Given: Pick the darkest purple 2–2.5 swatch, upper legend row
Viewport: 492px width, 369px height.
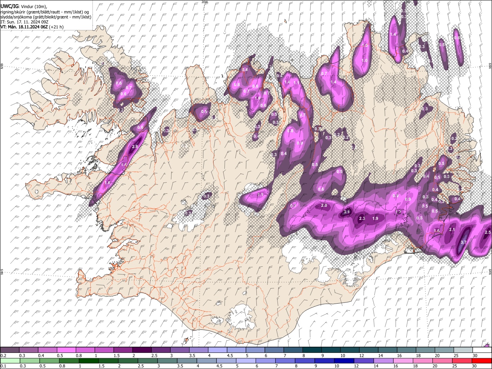Looking at the screenshot, I should [x=141, y=350].
